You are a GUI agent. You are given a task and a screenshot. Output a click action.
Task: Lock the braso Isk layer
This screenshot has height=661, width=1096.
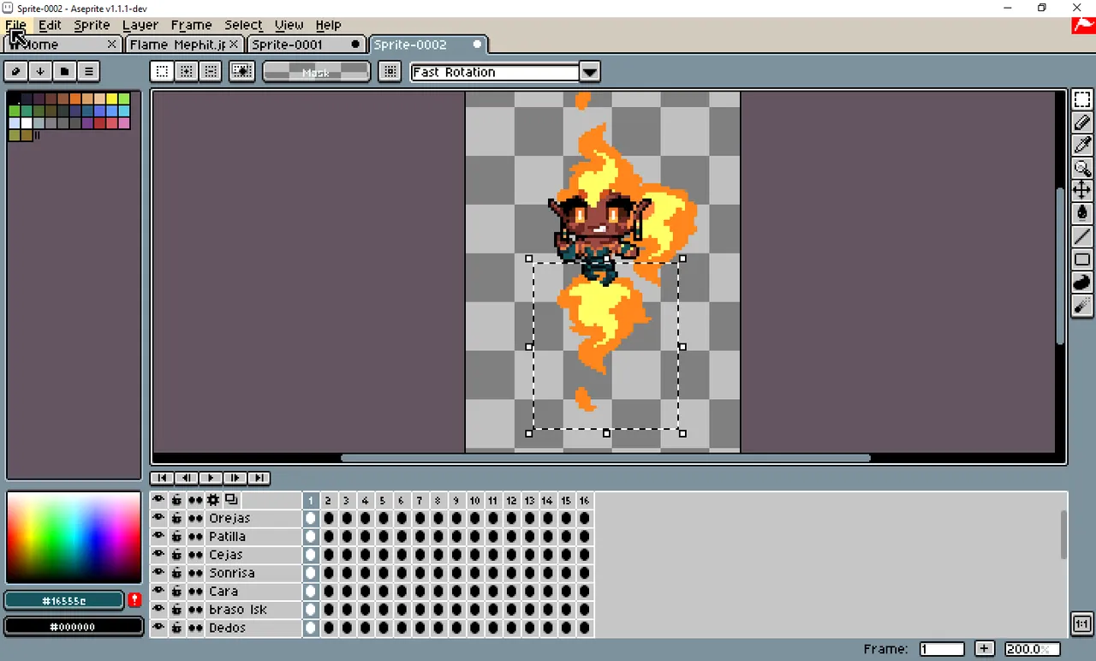click(176, 610)
